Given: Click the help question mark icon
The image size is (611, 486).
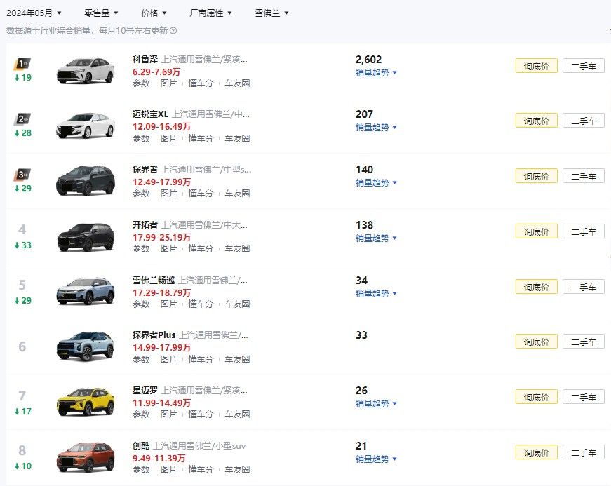Looking at the screenshot, I should pos(173,31).
